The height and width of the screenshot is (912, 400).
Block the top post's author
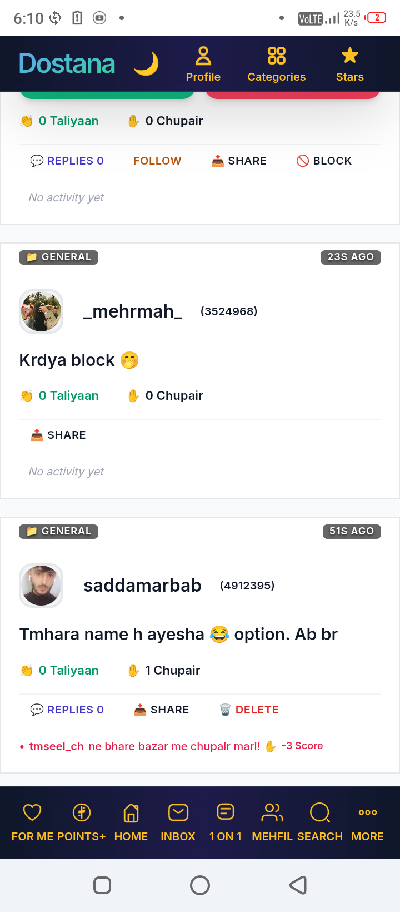click(x=324, y=161)
